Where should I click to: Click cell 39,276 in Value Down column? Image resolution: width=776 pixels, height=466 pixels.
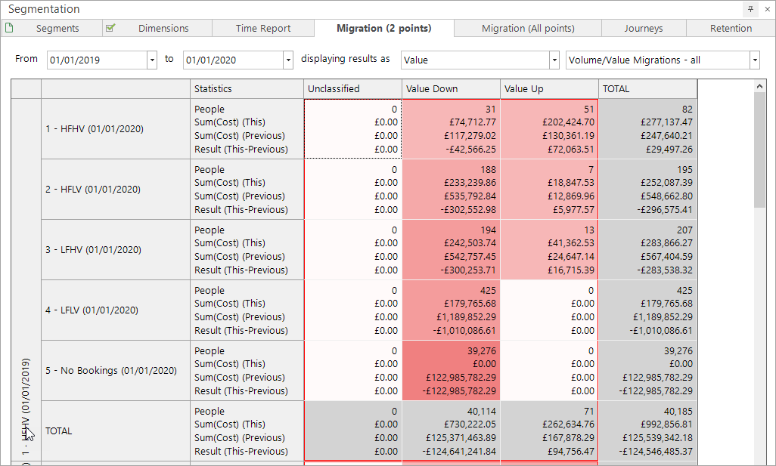pos(481,351)
